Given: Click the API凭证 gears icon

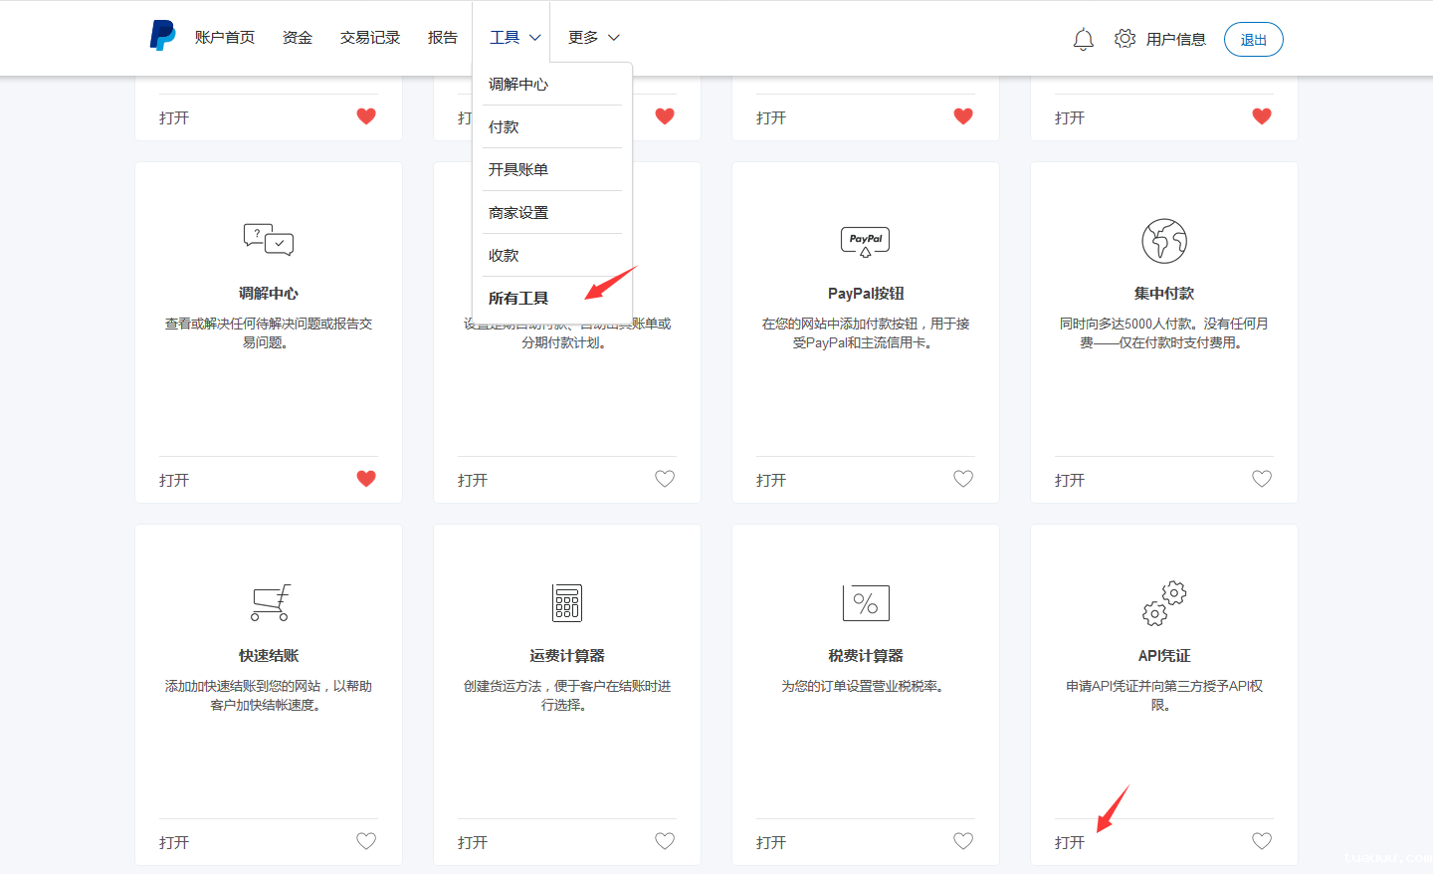Looking at the screenshot, I should [1164, 603].
